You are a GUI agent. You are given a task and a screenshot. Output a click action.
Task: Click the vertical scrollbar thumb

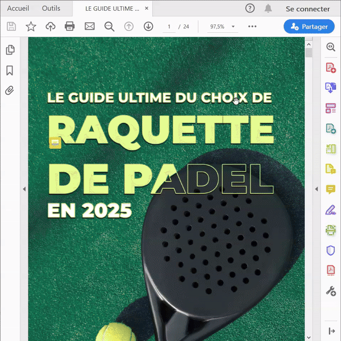(x=309, y=53)
